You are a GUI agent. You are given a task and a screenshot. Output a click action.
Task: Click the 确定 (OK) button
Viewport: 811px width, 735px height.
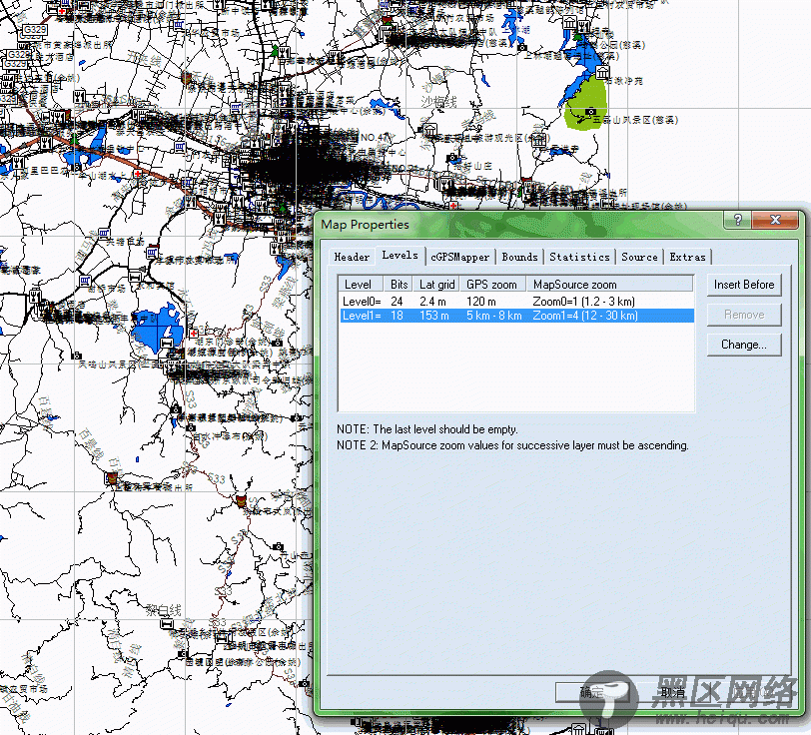(591, 692)
